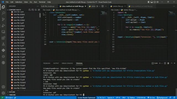Viewport: 177px width, 99px height.
Task: Refresh the Explorer file list
Action: point(36,10)
